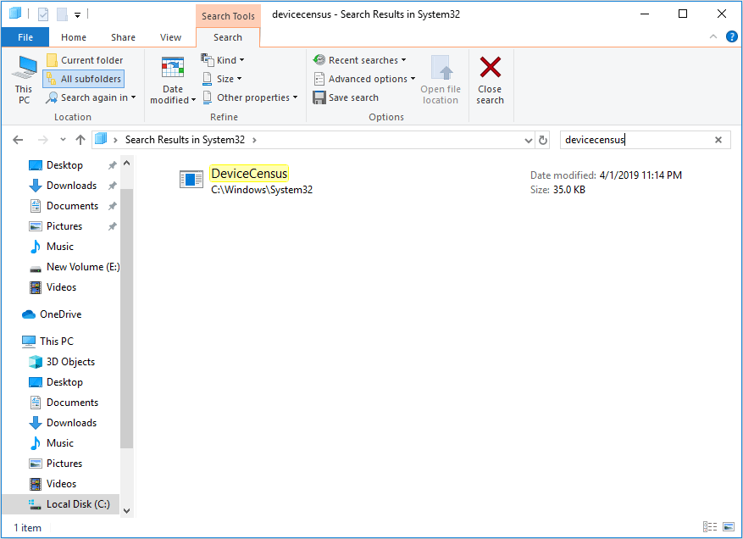The width and height of the screenshot is (743, 539).
Task: Open Music in Quick access list
Action: click(59, 247)
